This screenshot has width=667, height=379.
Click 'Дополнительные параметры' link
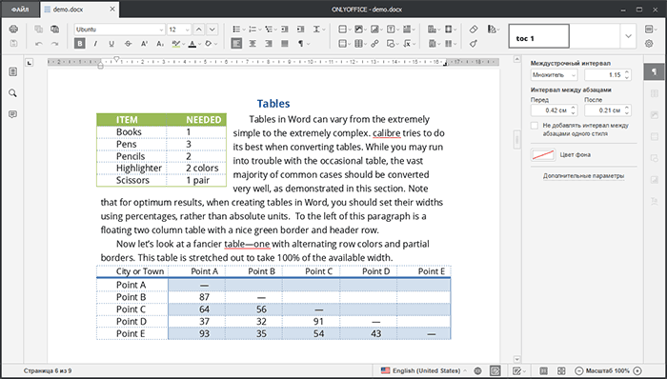(583, 176)
